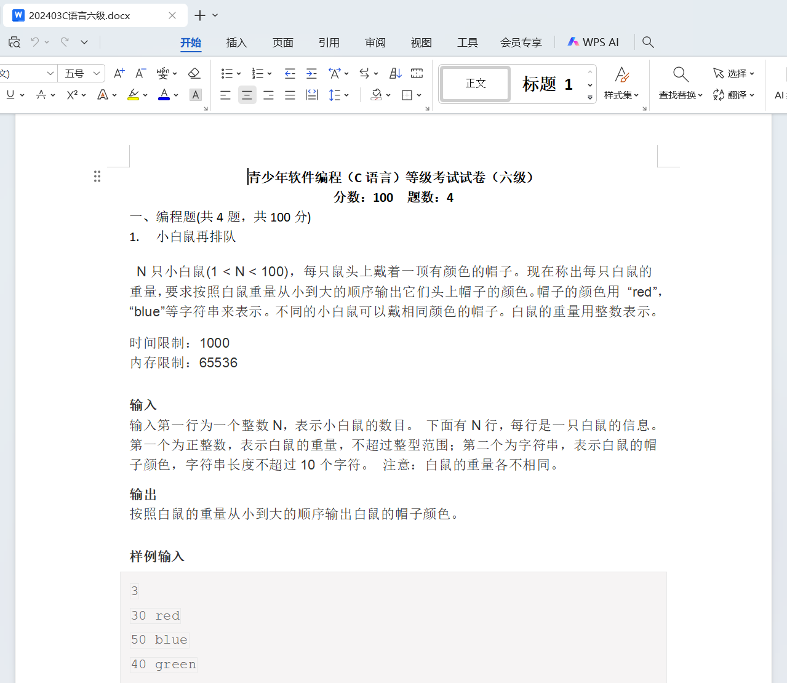Switch to 视图 ribbon tab
The height and width of the screenshot is (683, 787).
tap(421, 42)
